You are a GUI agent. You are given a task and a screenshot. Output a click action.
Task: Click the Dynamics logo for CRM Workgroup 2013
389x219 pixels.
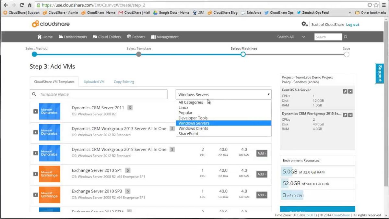coord(49,132)
